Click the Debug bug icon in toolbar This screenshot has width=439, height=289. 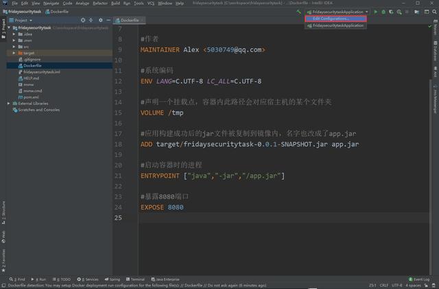pyautogui.click(x=383, y=12)
